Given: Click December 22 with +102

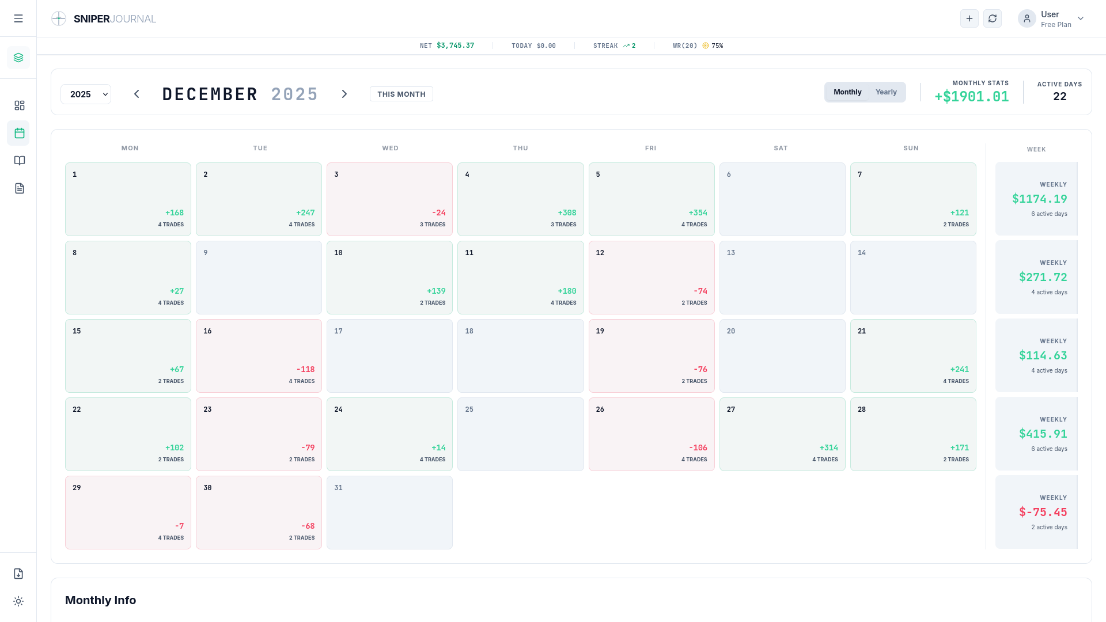Looking at the screenshot, I should (128, 434).
